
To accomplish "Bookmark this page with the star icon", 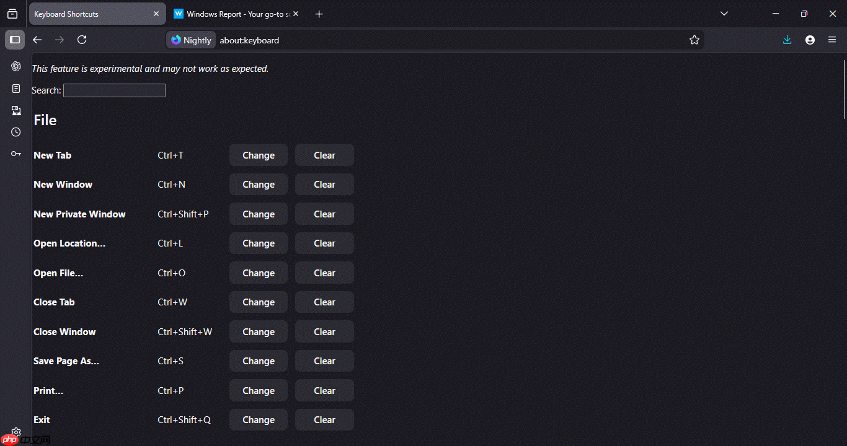I will pyautogui.click(x=694, y=40).
